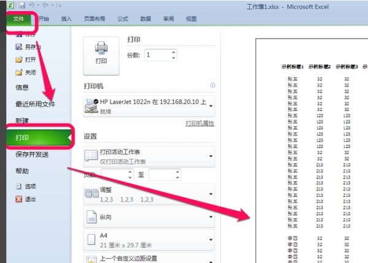The image size is (368, 263).
Task: Switch to the 开始 ribbon tab
Action: [44, 19]
